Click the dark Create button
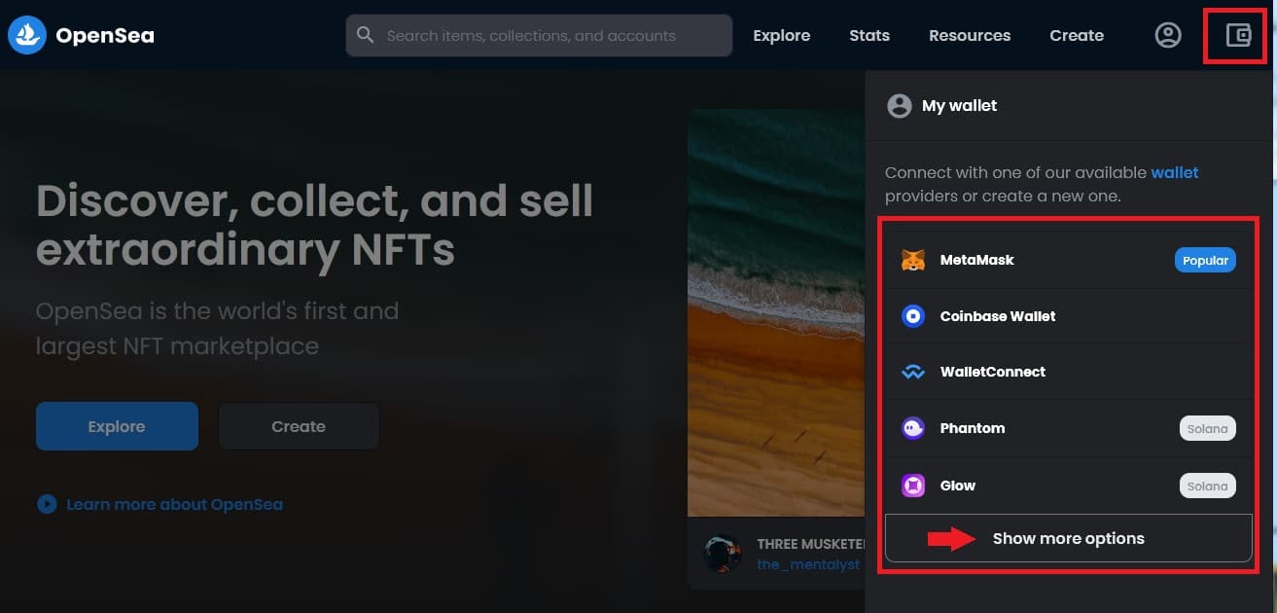This screenshot has width=1277, height=613. pyautogui.click(x=299, y=426)
